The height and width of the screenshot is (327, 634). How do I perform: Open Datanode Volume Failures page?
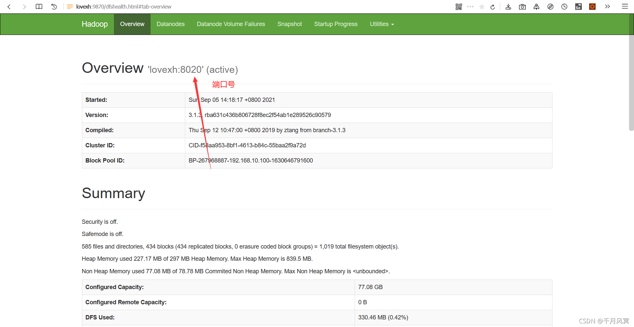click(231, 24)
